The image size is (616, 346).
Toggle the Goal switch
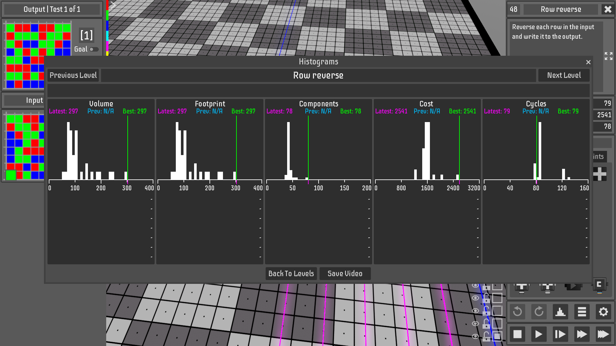tap(94, 49)
